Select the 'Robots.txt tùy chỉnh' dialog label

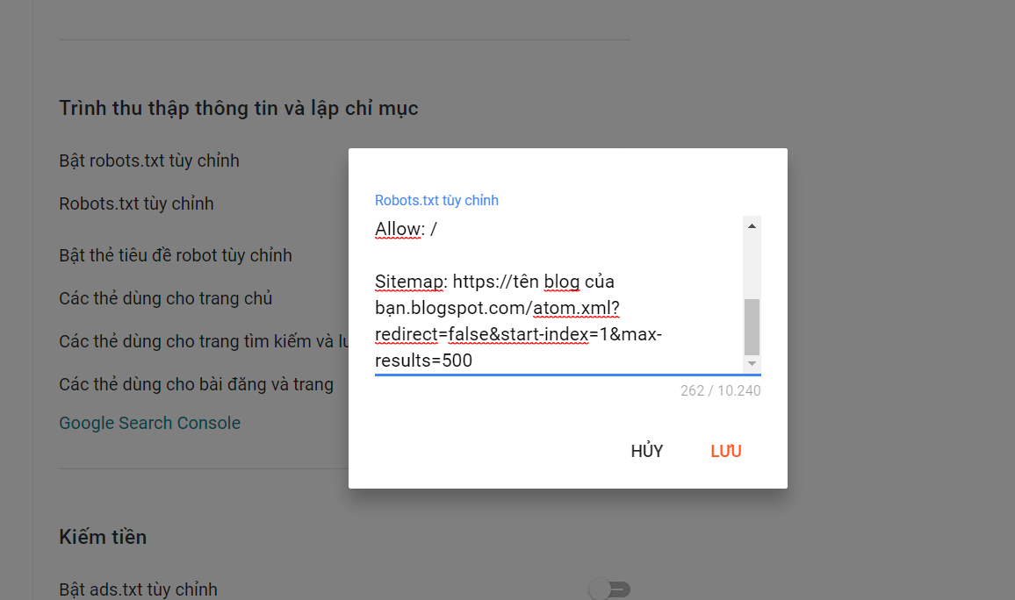(436, 200)
